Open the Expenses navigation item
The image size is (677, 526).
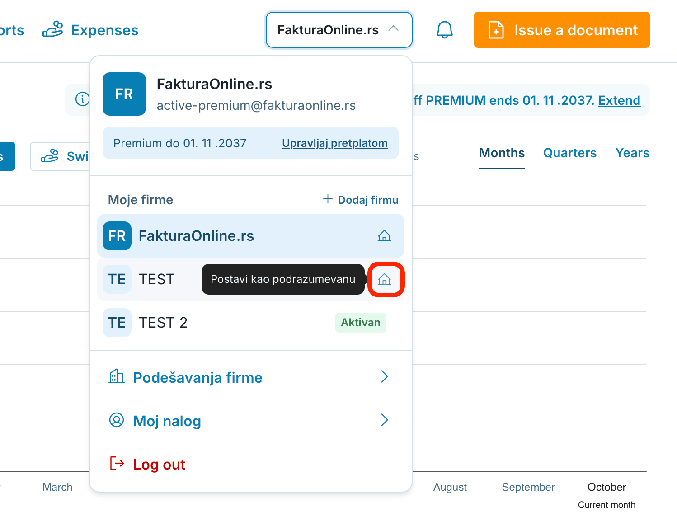[90, 30]
